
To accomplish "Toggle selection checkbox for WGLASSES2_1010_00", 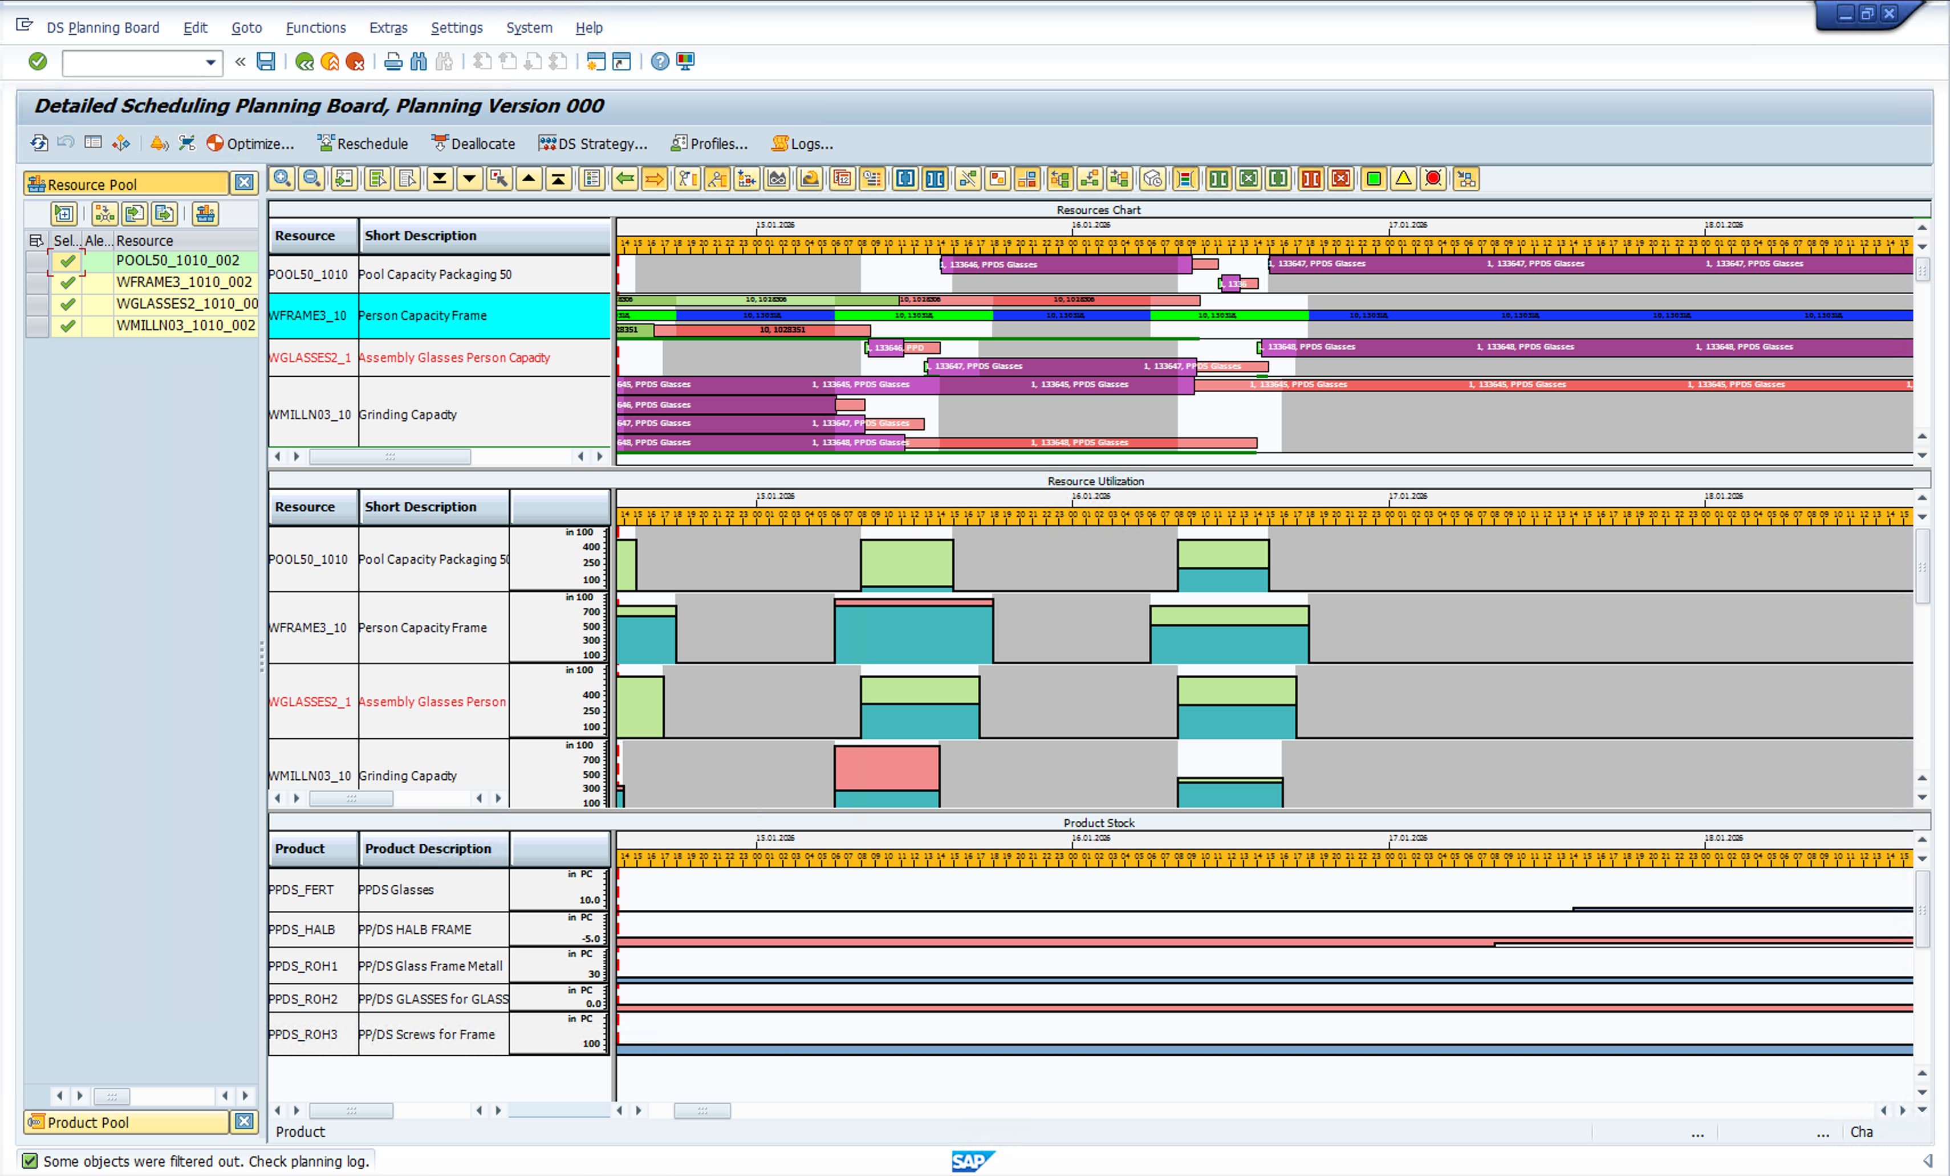I will pos(68,304).
